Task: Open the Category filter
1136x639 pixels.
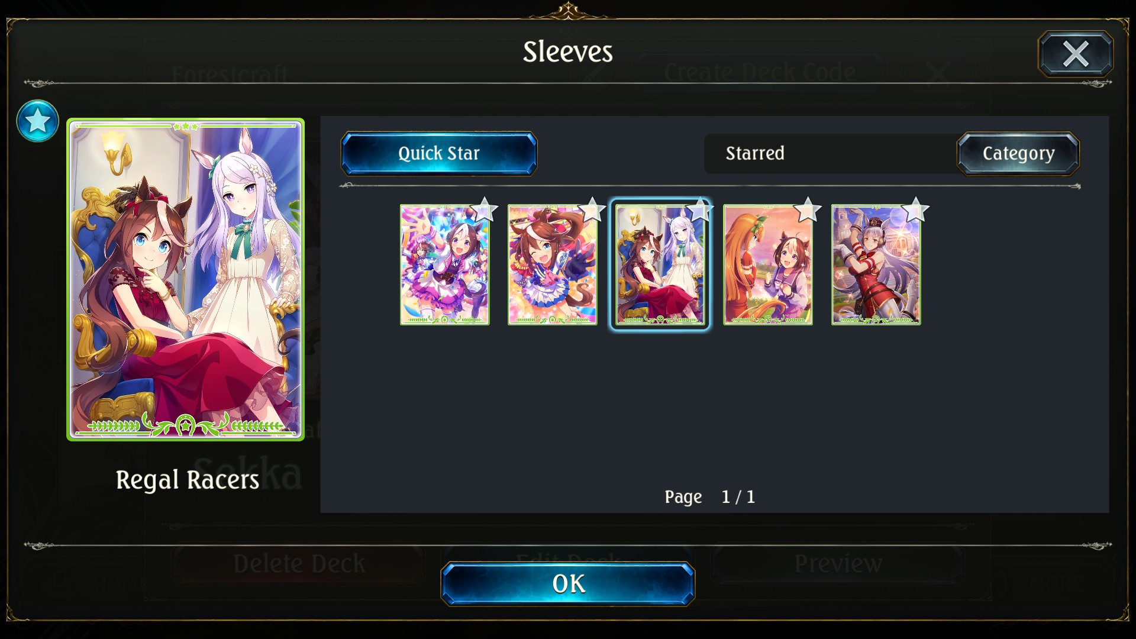Action: point(1018,153)
